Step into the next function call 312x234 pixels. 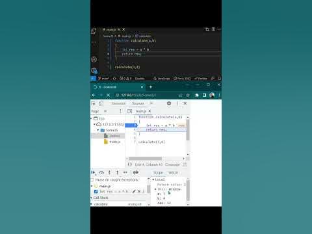click(x=109, y=172)
